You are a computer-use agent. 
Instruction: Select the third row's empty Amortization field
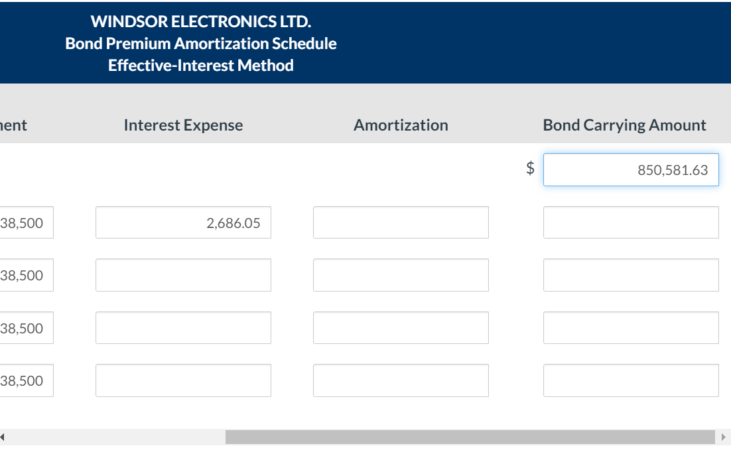coord(401,327)
